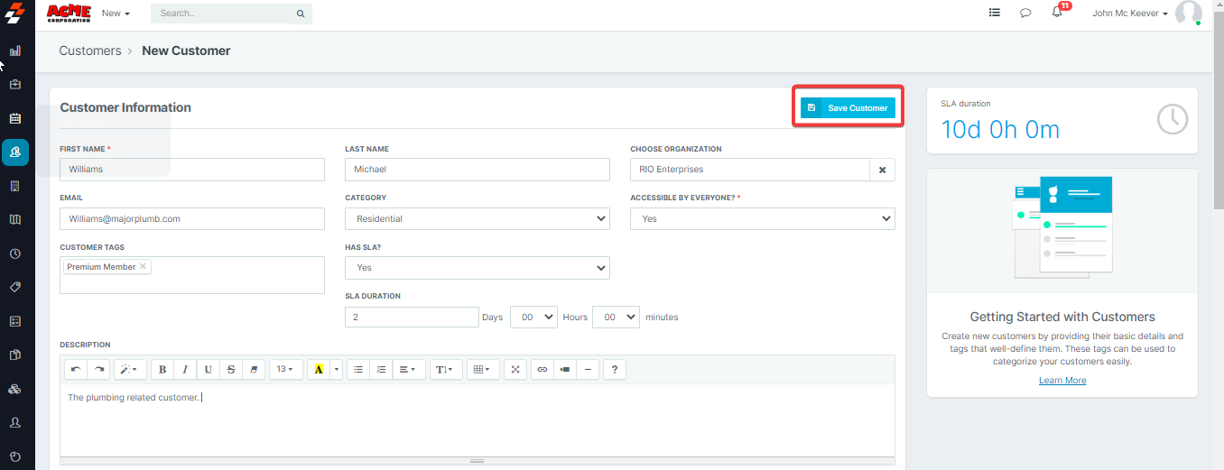This screenshot has height=470, width=1224.
Task: Open Accessible By Everyone dropdown
Action: click(762, 219)
